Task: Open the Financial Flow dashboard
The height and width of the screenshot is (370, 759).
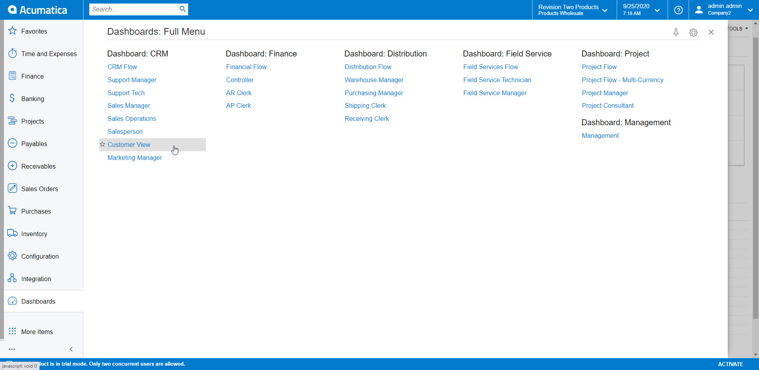Action: (x=246, y=67)
